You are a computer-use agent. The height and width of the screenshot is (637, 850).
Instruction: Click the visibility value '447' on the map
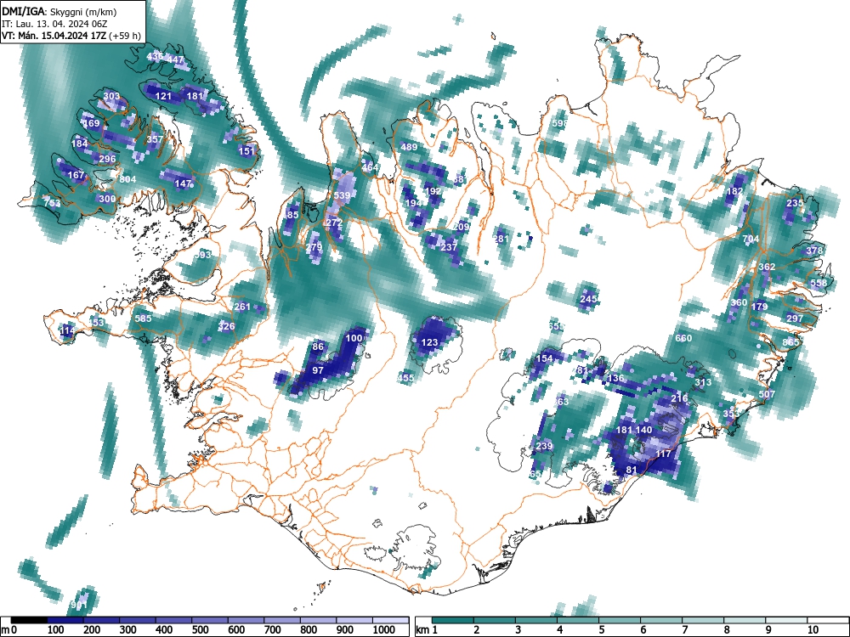(176, 59)
